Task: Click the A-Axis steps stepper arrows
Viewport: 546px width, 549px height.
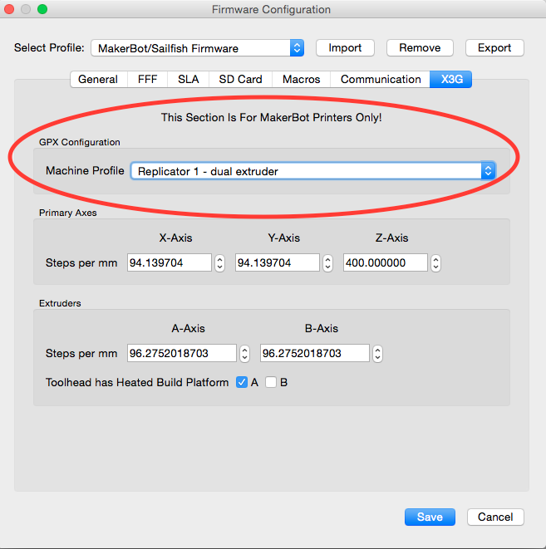Action: click(245, 353)
